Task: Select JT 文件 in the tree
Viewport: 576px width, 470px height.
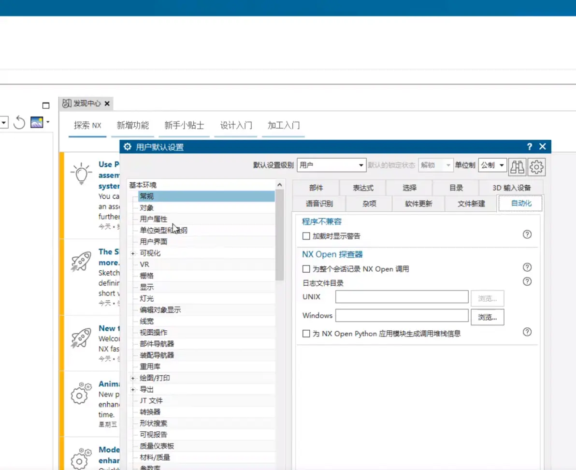Action: click(151, 401)
